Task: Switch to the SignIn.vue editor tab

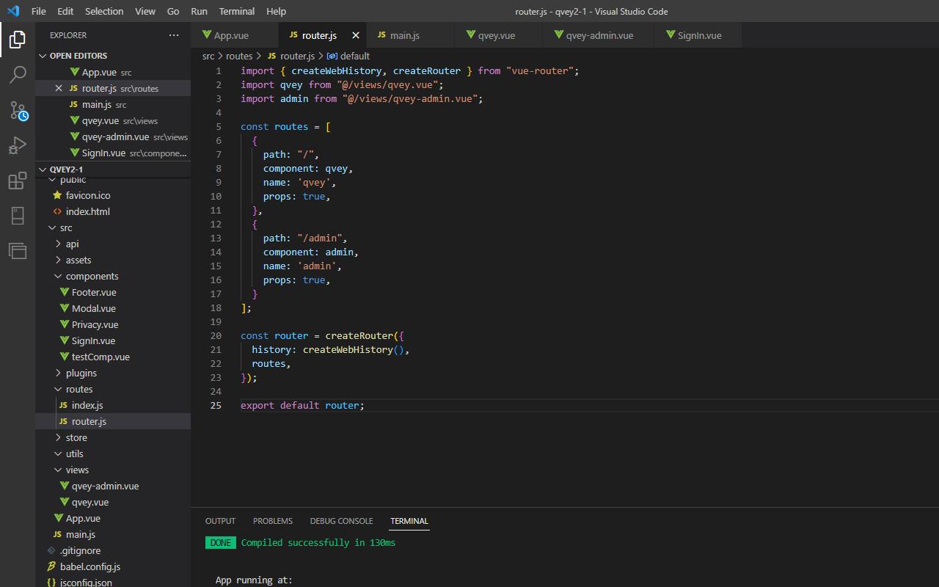Action: (699, 35)
